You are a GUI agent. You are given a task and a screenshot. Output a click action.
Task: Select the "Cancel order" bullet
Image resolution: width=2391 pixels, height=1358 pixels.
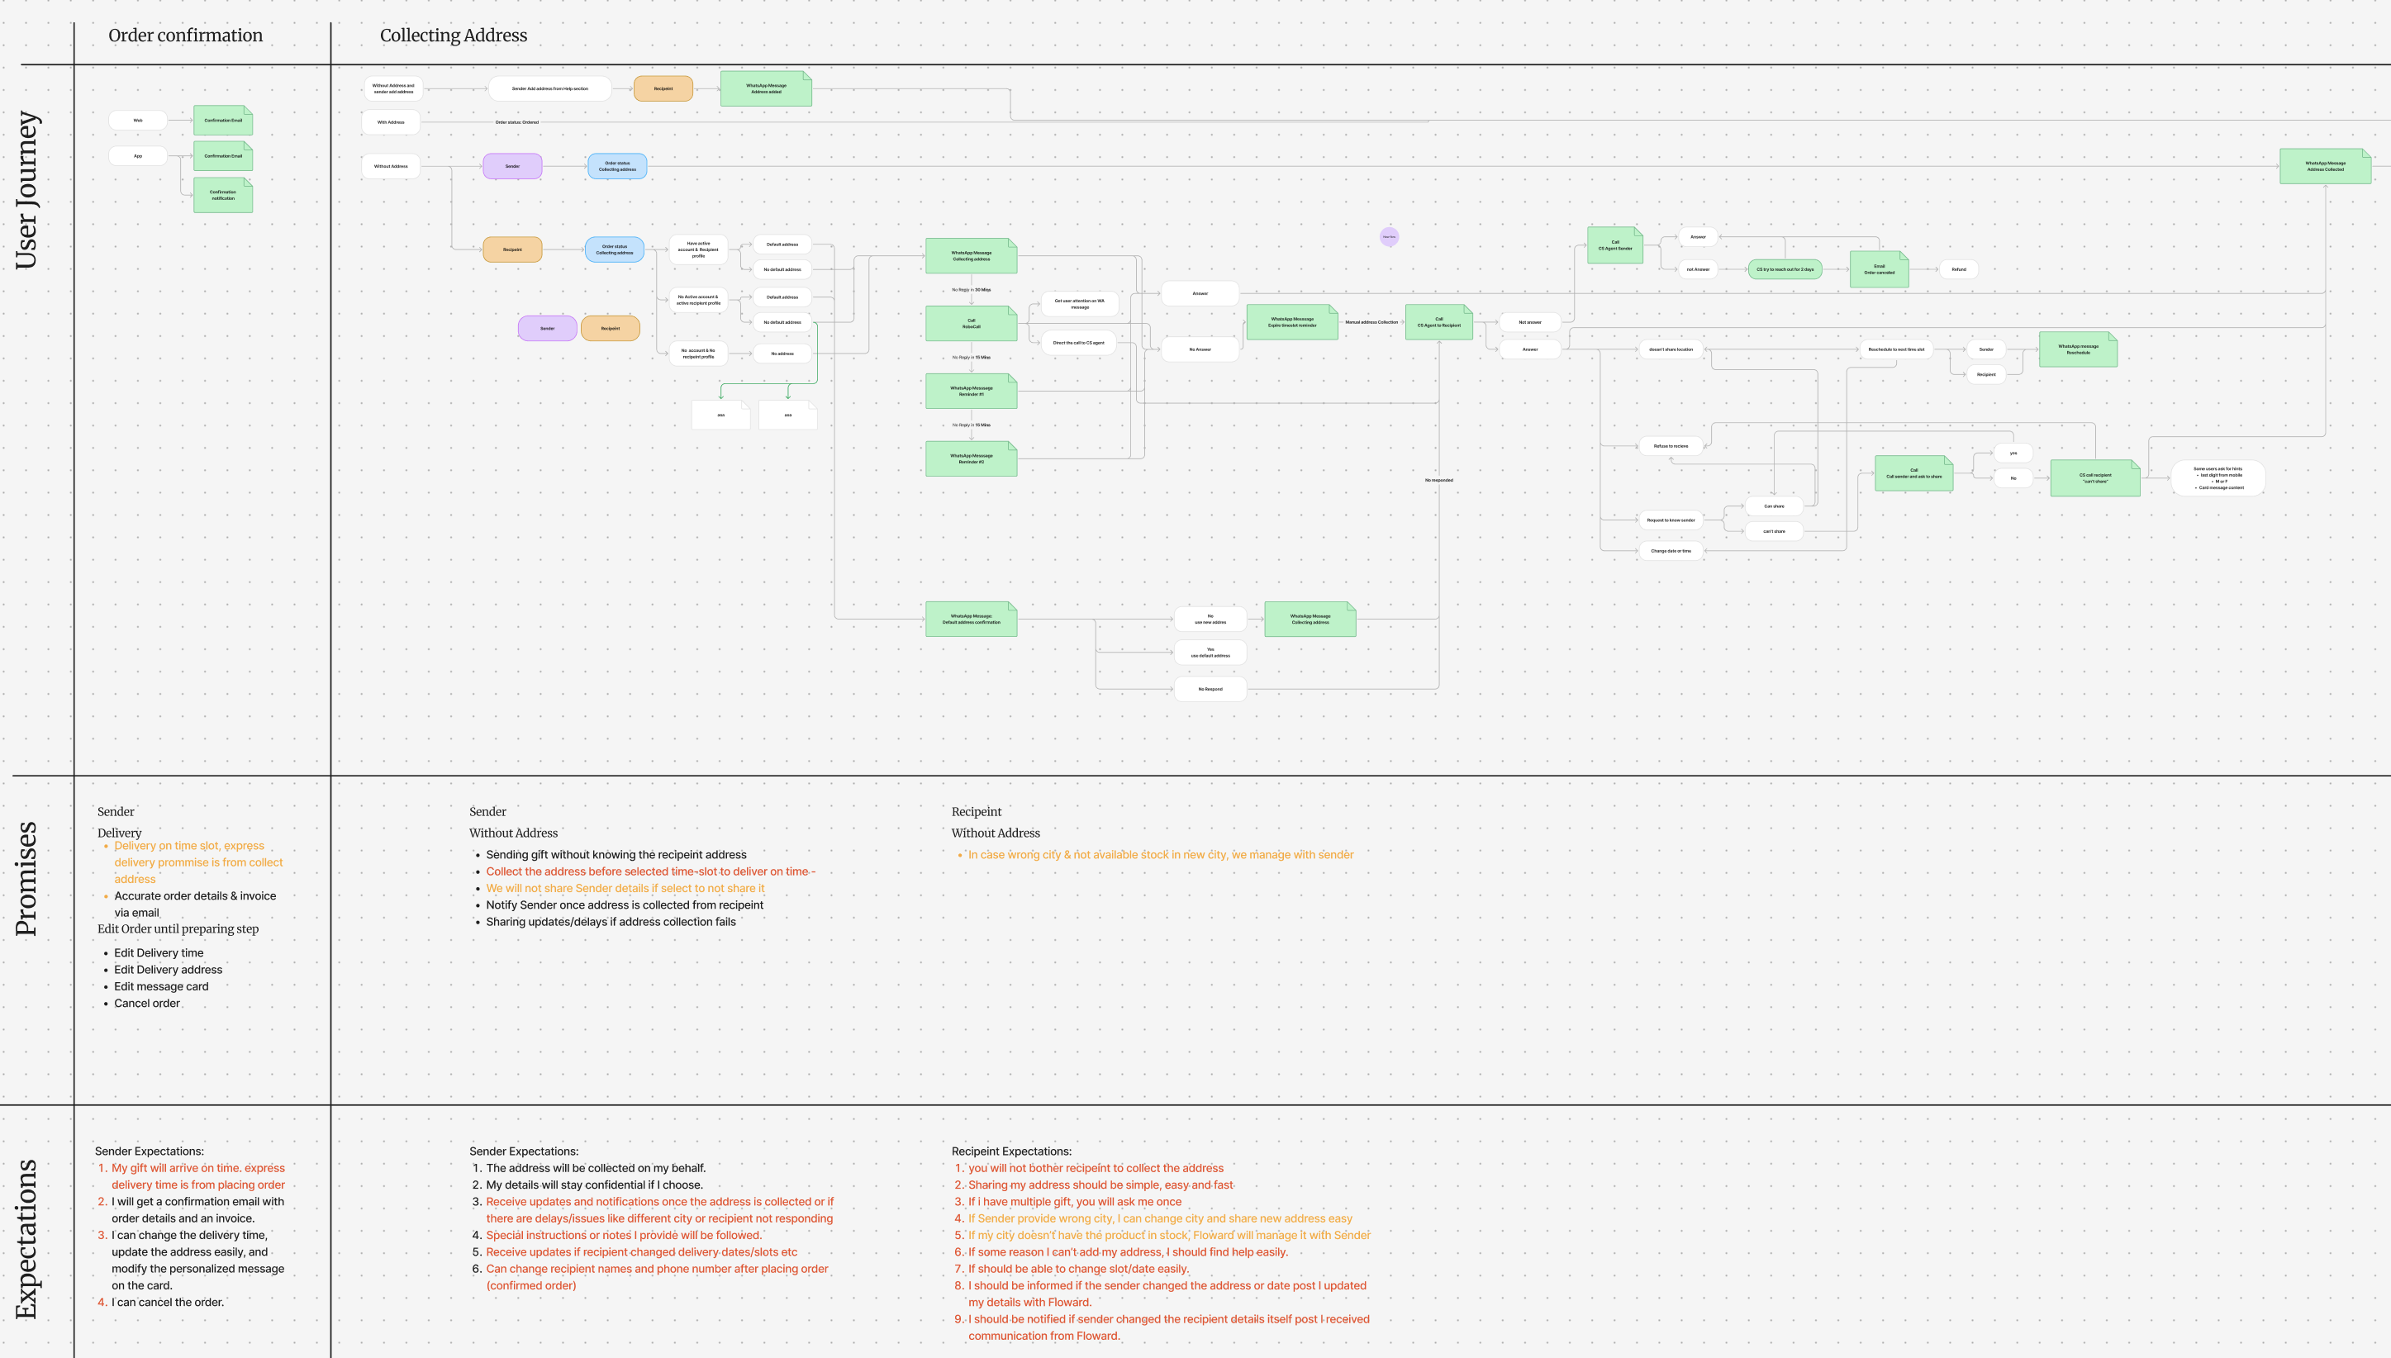tap(146, 1004)
